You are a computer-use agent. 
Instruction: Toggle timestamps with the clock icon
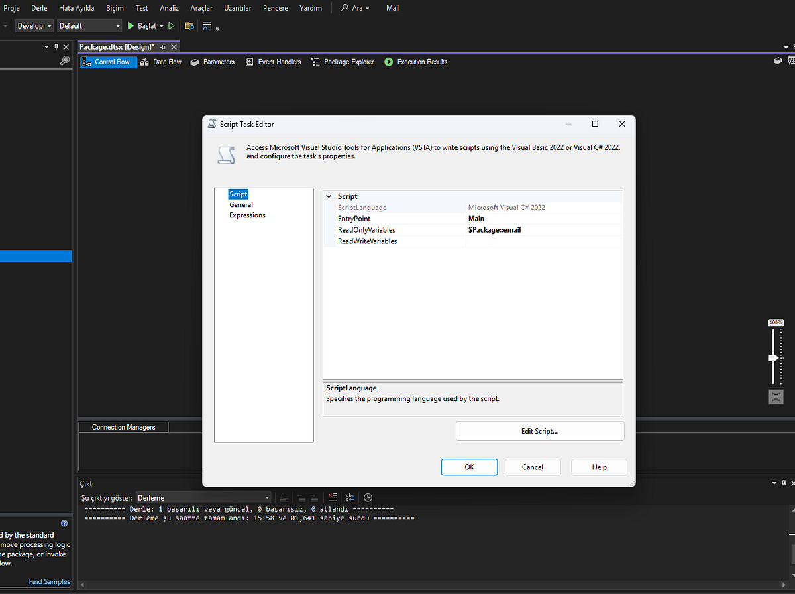point(368,497)
